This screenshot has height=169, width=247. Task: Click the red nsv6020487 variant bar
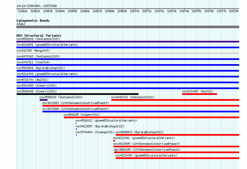pyautogui.click(x=200, y=94)
